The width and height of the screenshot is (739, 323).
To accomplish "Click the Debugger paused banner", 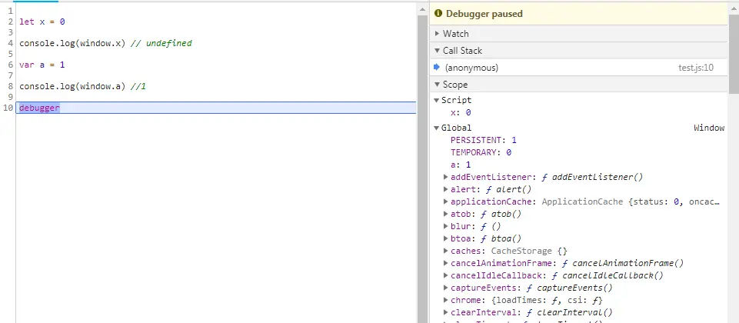I will [579, 14].
